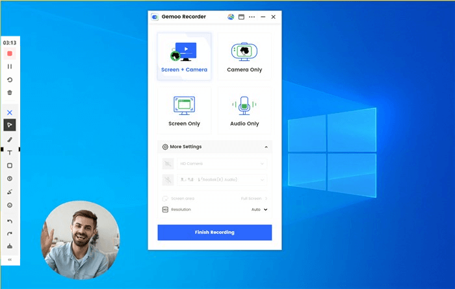Open the window-style icon in Gemoo title bar
This screenshot has width=455, height=289.
point(241,17)
